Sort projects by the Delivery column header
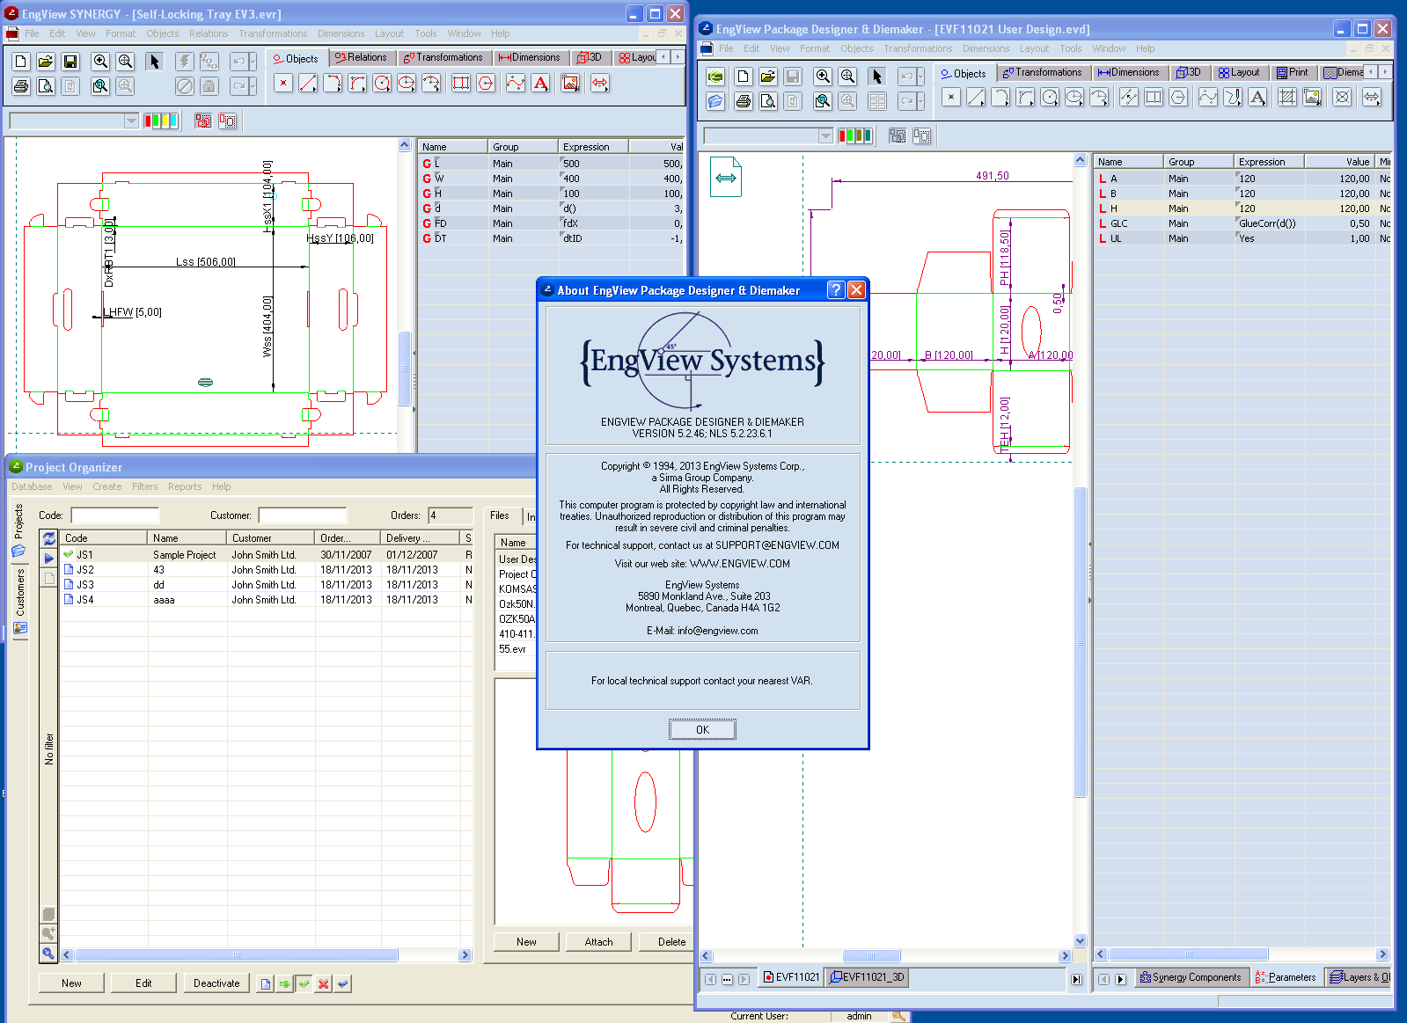 click(420, 538)
